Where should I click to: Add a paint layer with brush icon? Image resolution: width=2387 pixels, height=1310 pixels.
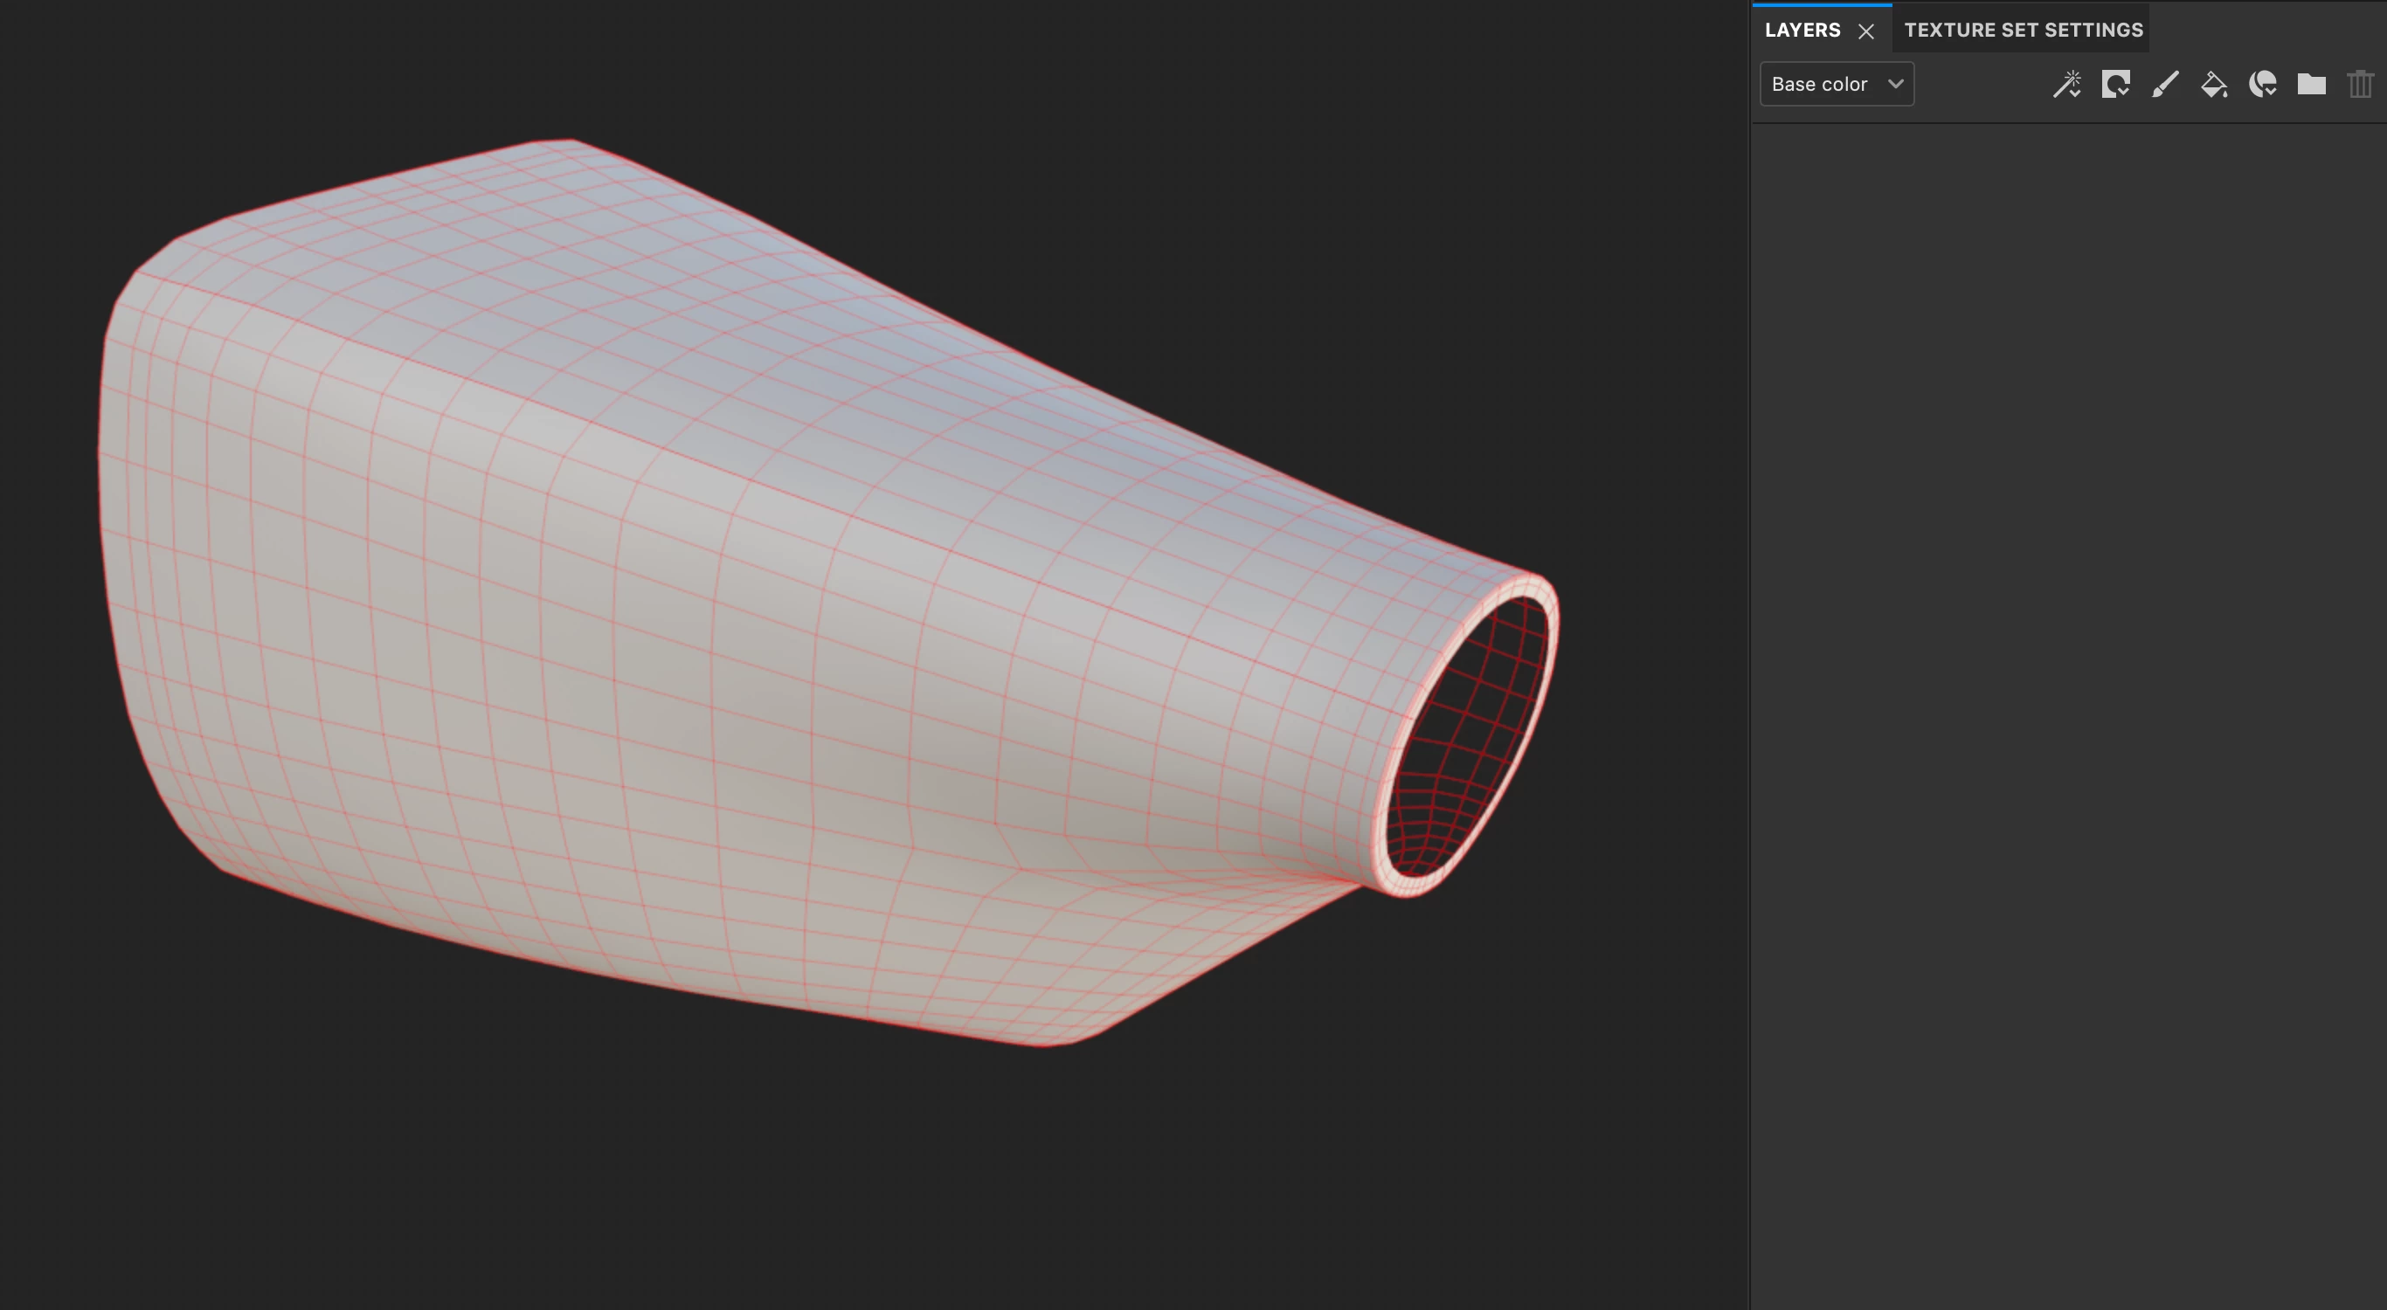2164,85
